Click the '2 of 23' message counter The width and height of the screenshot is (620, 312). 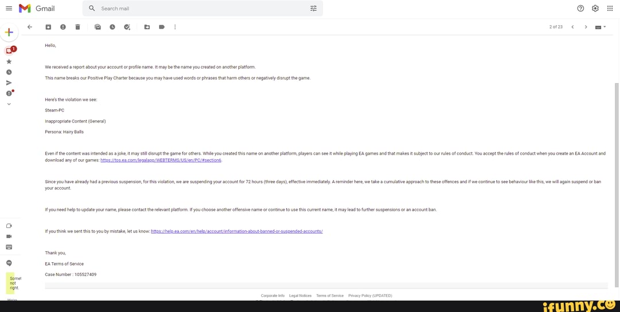pos(556,27)
